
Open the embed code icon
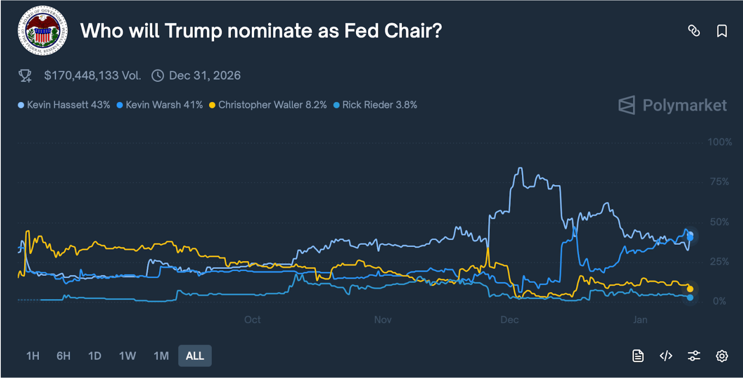(666, 355)
